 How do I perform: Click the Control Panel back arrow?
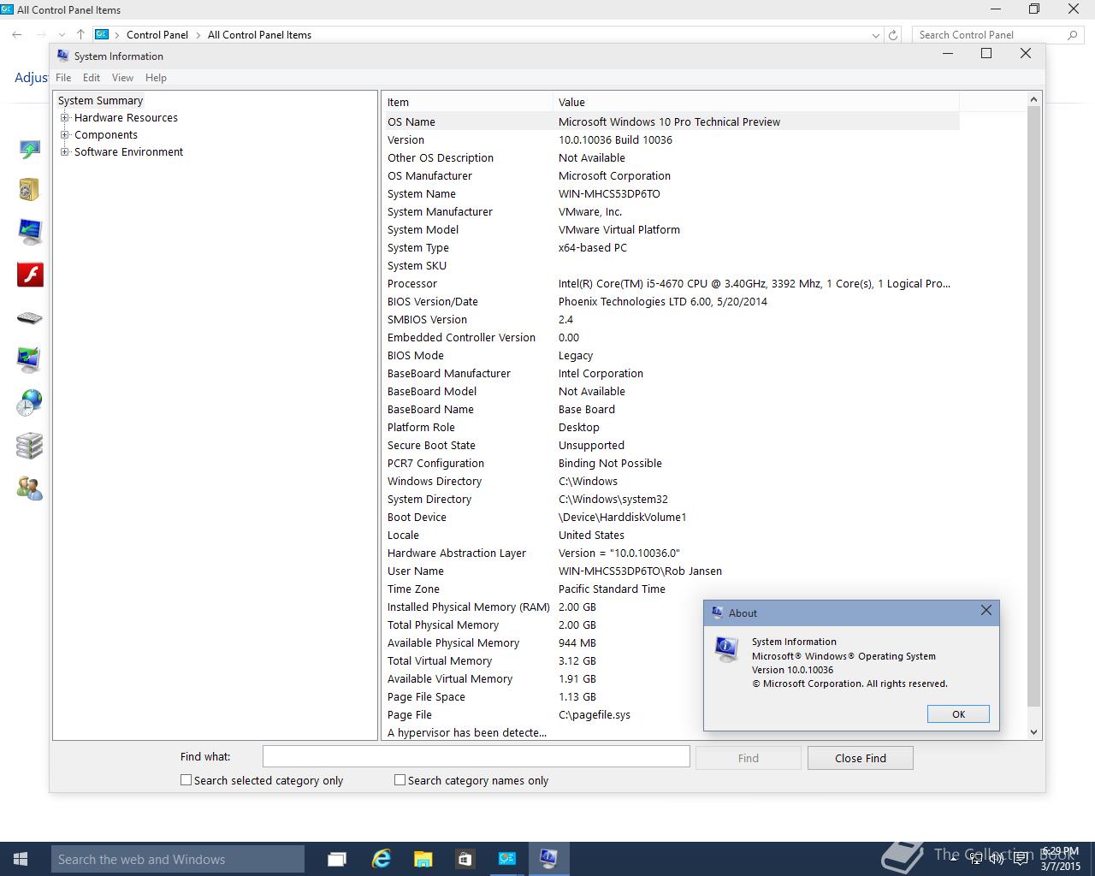17,35
